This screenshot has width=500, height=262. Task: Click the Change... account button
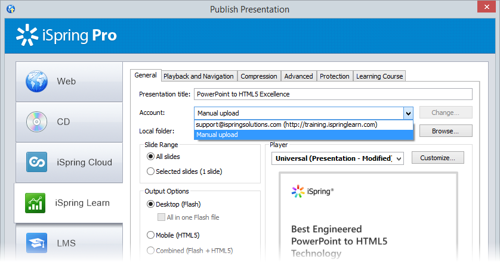click(x=446, y=113)
